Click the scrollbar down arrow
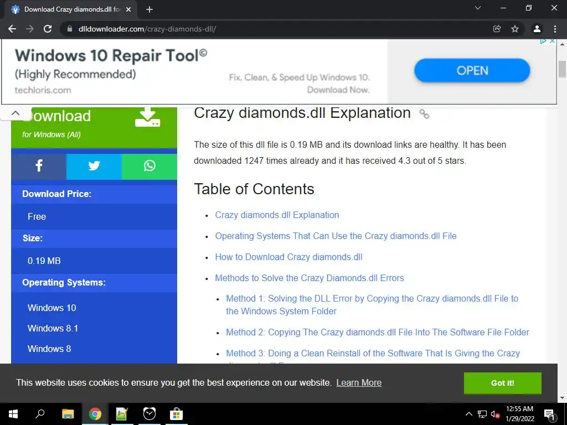This screenshot has width=567, height=425. pos(562,398)
